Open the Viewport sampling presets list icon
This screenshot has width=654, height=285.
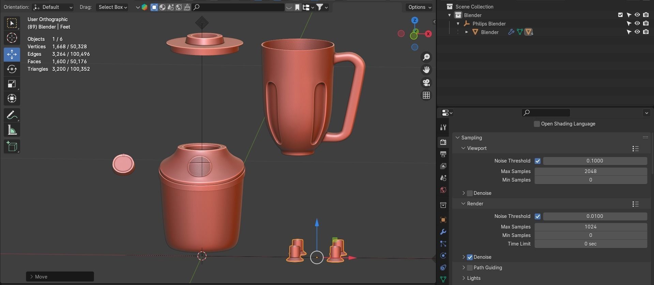[x=635, y=149]
